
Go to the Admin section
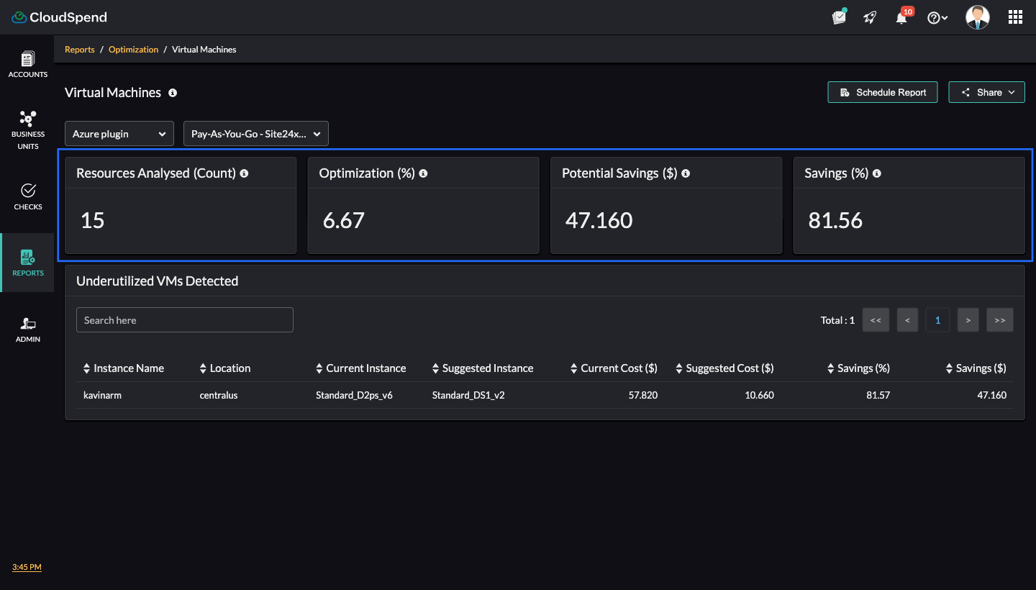(x=27, y=330)
